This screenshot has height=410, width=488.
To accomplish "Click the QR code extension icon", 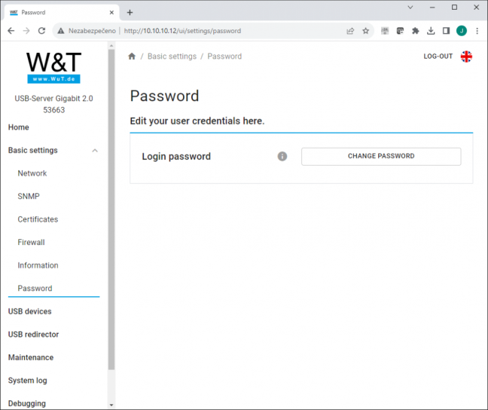I will [x=385, y=31].
